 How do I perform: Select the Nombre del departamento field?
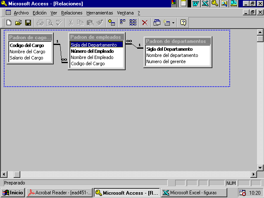[x=178, y=55]
